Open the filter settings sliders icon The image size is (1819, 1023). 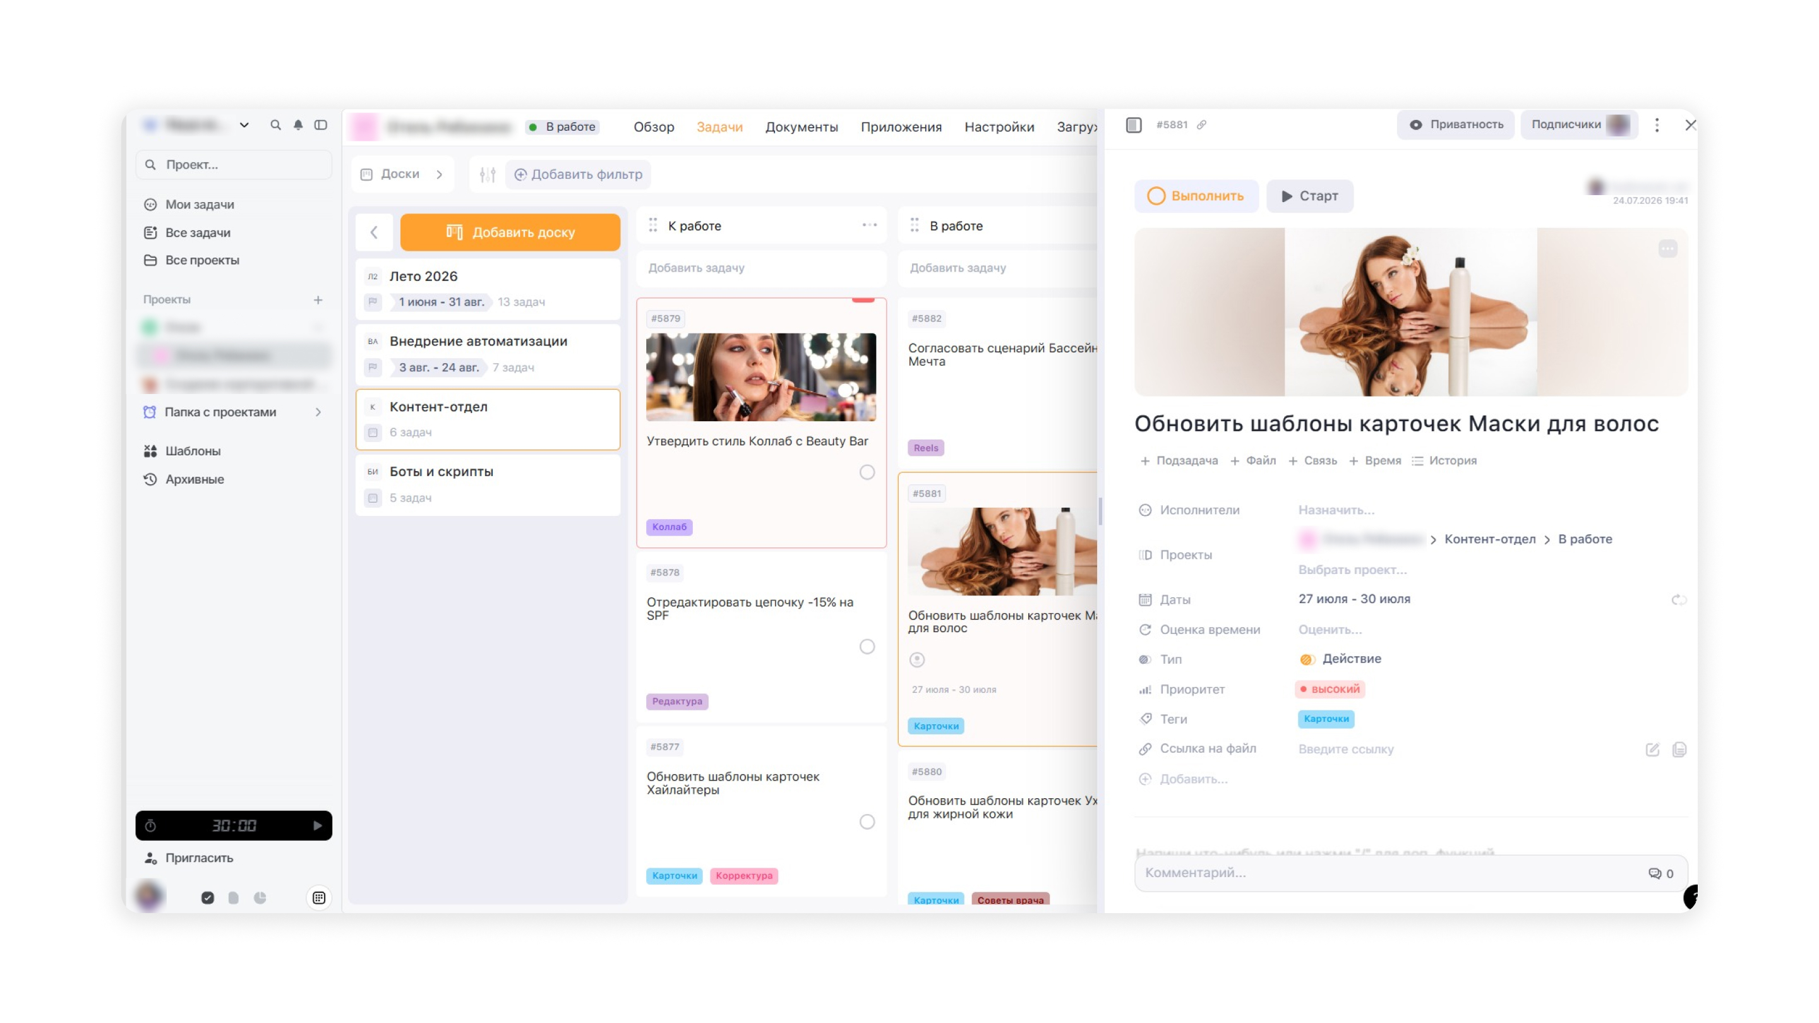tap(487, 174)
